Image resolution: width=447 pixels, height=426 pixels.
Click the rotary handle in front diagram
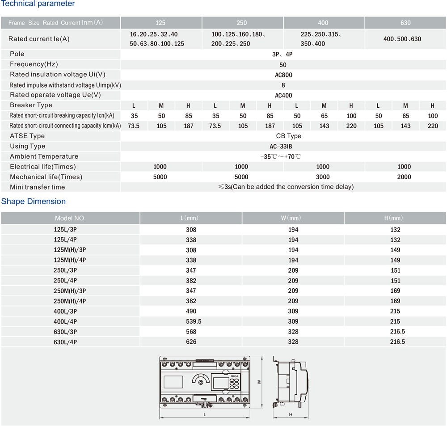click(201, 380)
